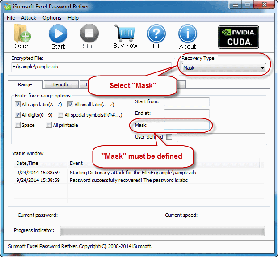Select the Password successfully recovered log row
Screen dimensions: 278x257
pyautogui.click(x=139, y=180)
